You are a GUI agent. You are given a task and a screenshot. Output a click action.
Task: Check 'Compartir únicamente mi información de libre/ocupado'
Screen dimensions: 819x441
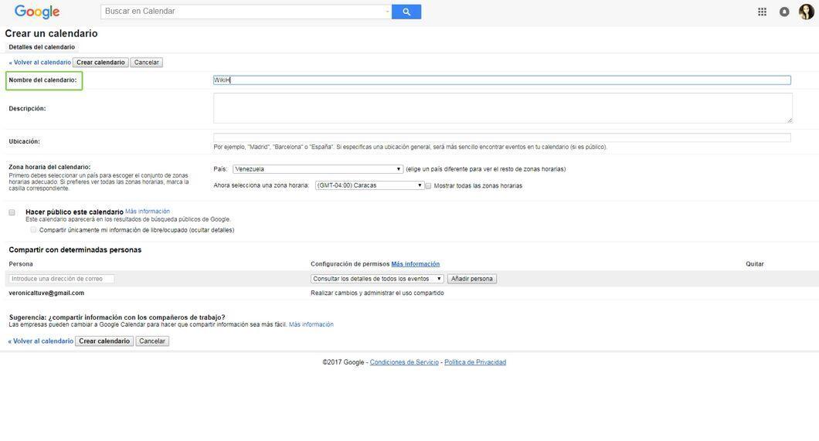pyautogui.click(x=33, y=229)
